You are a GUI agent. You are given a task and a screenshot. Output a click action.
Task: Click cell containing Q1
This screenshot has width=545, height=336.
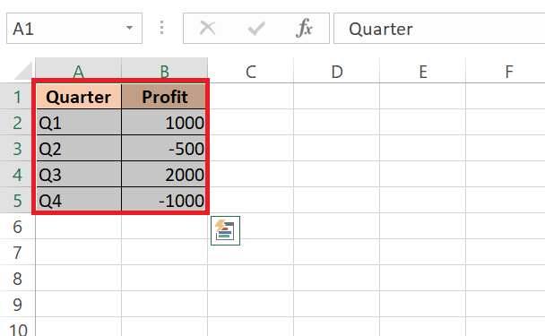(x=79, y=123)
